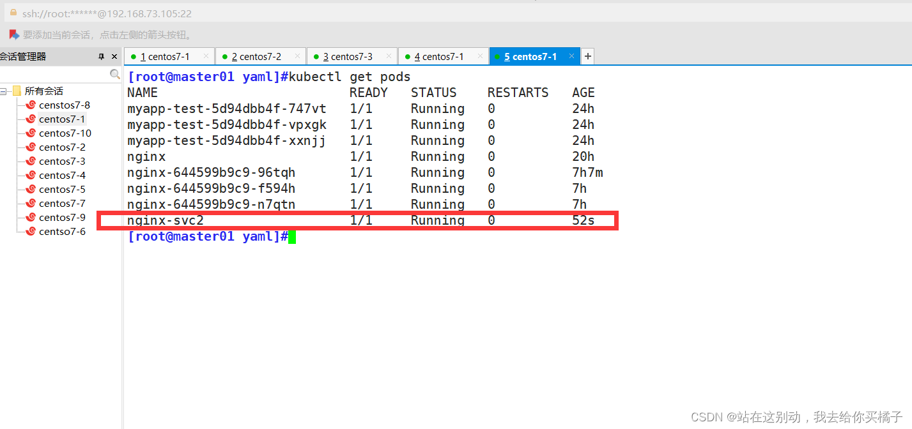The width and height of the screenshot is (912, 429).
Task: Open session censtos7-8
Action: point(65,105)
